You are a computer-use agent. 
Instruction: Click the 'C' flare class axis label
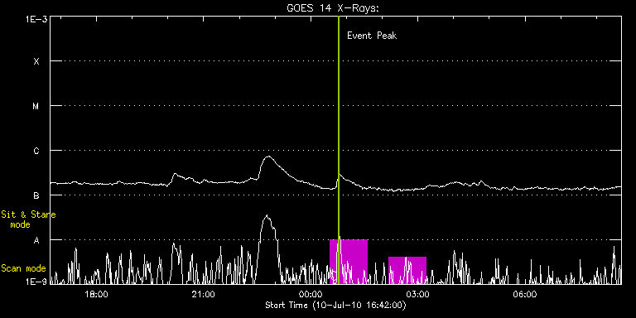36,151
